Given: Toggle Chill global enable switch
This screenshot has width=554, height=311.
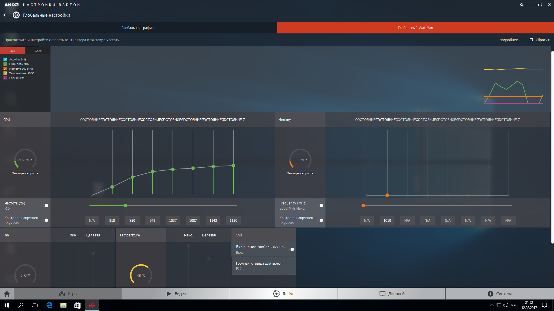Looking at the screenshot, I should [x=292, y=249].
